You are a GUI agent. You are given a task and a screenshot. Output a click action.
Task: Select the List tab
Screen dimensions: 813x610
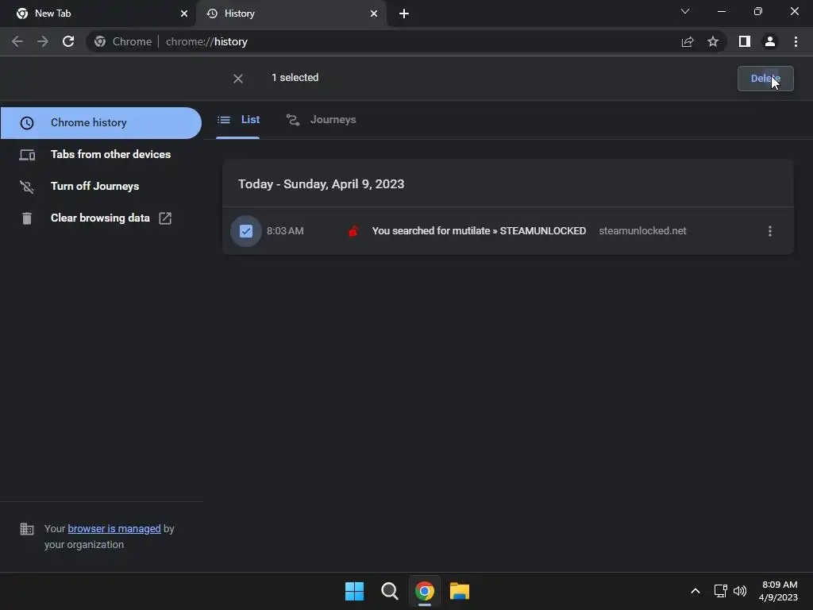click(x=238, y=120)
